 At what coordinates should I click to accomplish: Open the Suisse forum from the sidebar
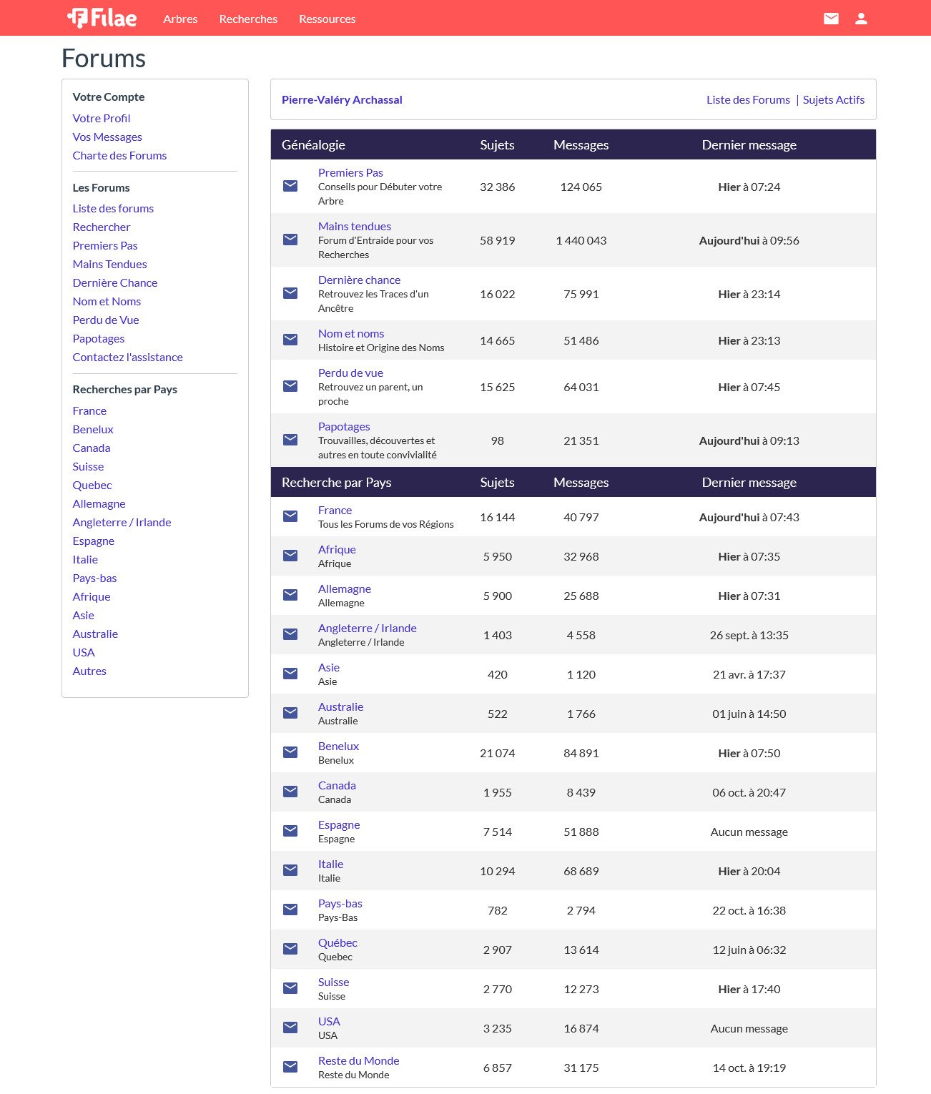[88, 466]
